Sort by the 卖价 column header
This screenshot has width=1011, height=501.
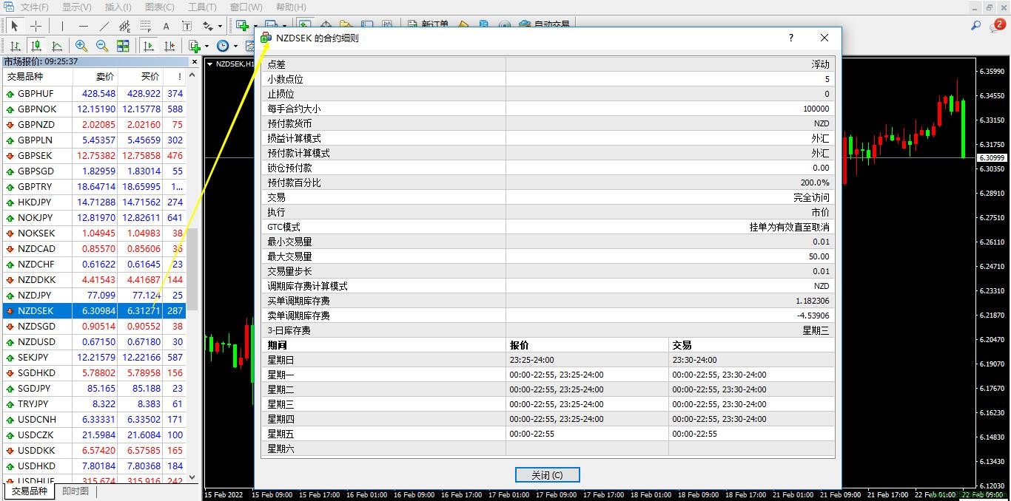coord(95,76)
